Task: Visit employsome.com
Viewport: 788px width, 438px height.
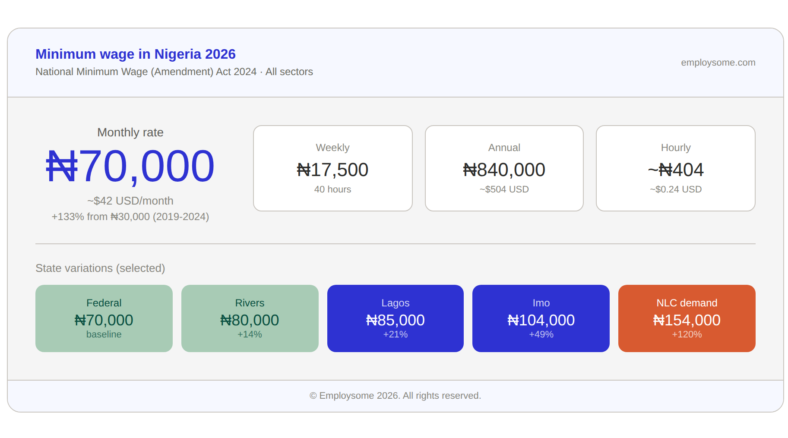Action: click(x=718, y=63)
